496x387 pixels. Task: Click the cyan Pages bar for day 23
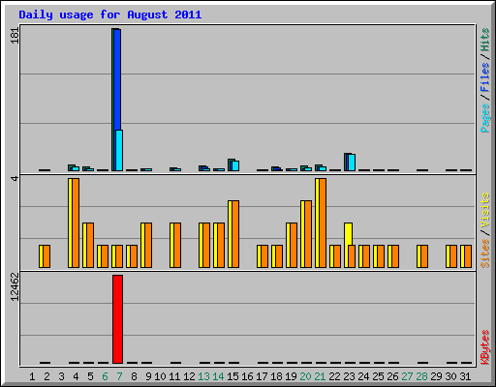(352, 163)
